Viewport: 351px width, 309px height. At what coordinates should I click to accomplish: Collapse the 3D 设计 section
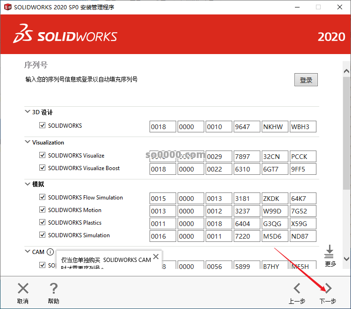(27, 111)
